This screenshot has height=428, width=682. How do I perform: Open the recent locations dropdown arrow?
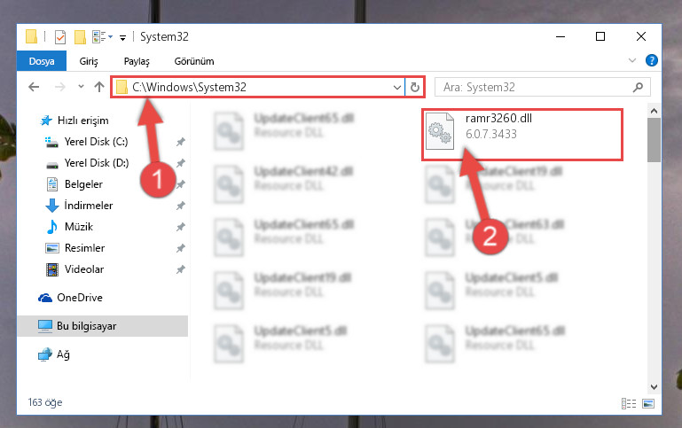(x=81, y=87)
